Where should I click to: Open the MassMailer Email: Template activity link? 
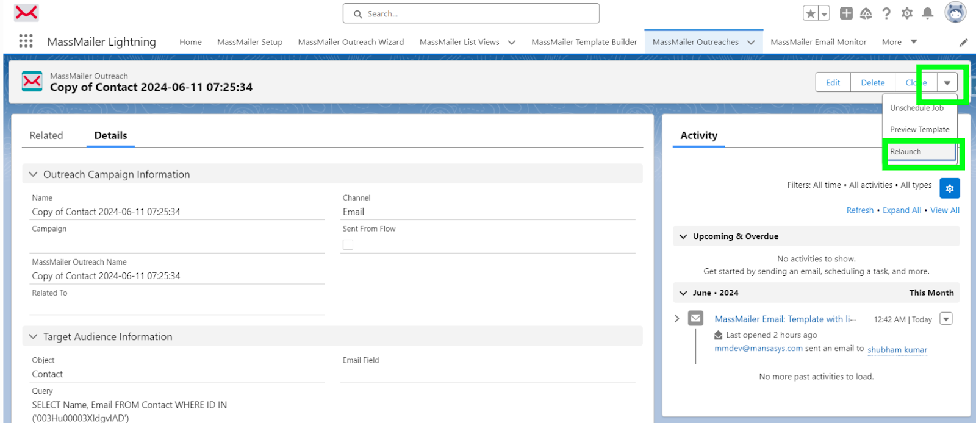(x=785, y=319)
